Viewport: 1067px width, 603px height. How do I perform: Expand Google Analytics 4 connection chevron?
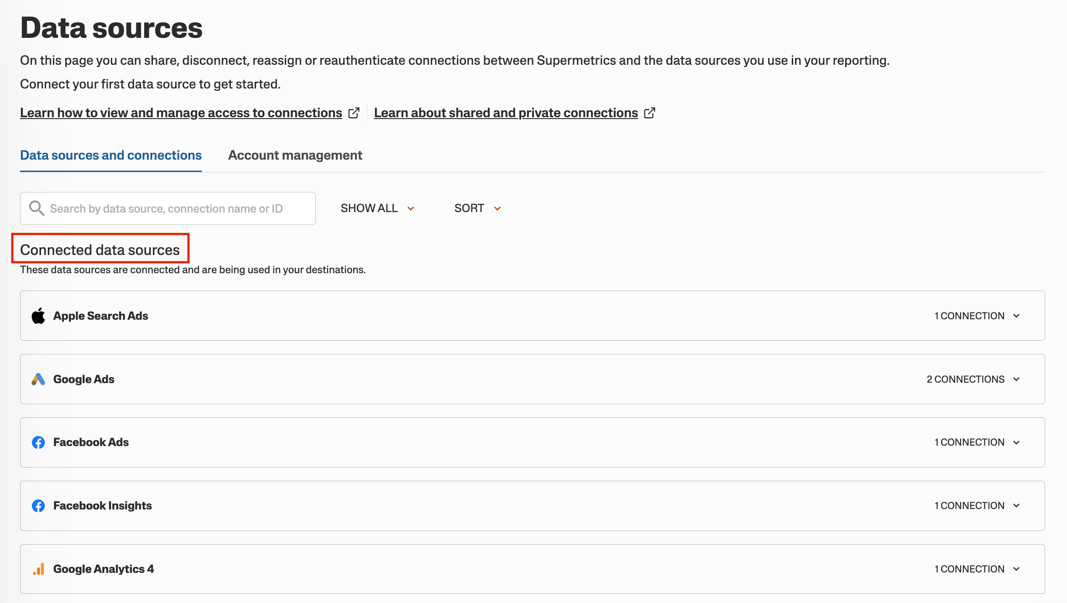(x=1016, y=569)
